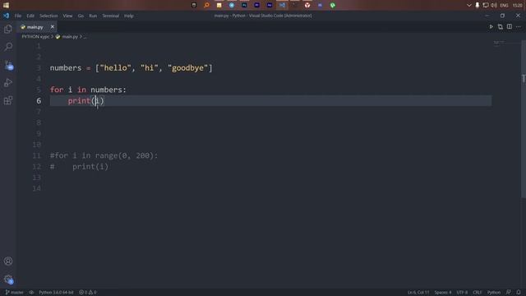Open the Photoshop taskbar icon
Image resolution: width=526 pixels, height=296 pixels.
pos(244,5)
